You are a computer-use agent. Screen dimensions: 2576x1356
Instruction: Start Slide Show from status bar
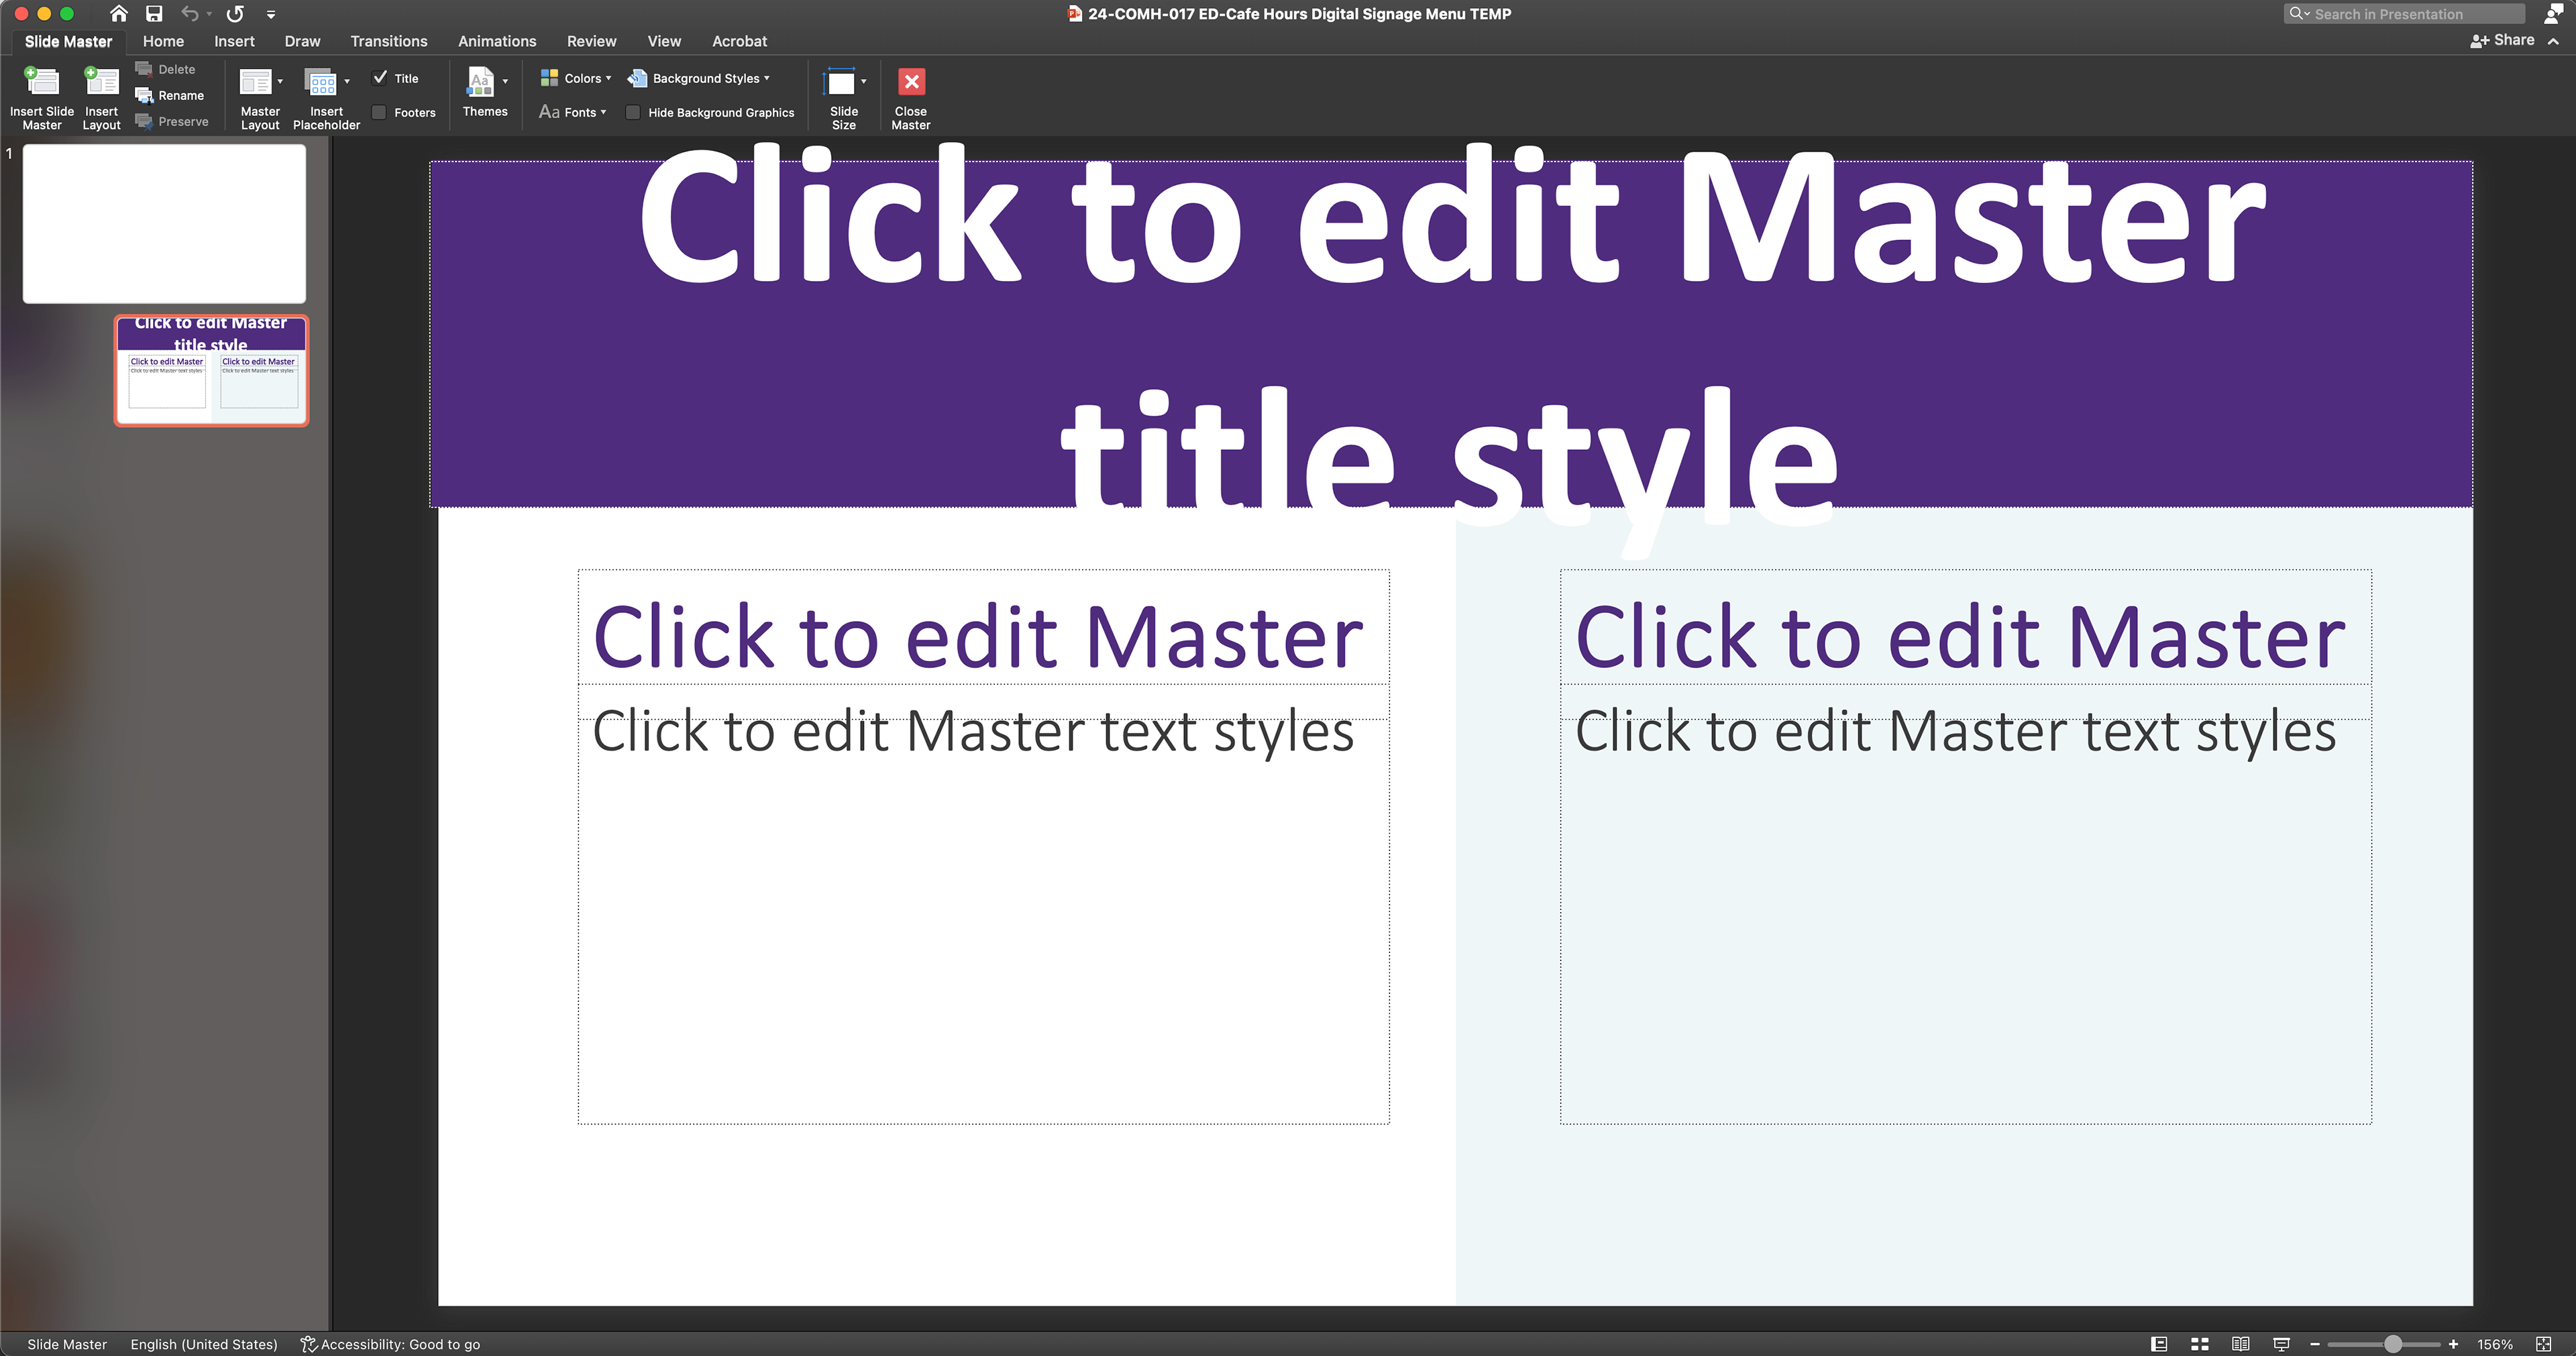(2281, 1344)
